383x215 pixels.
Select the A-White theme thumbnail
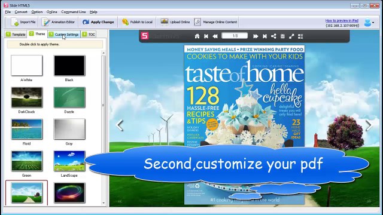coord(26,66)
